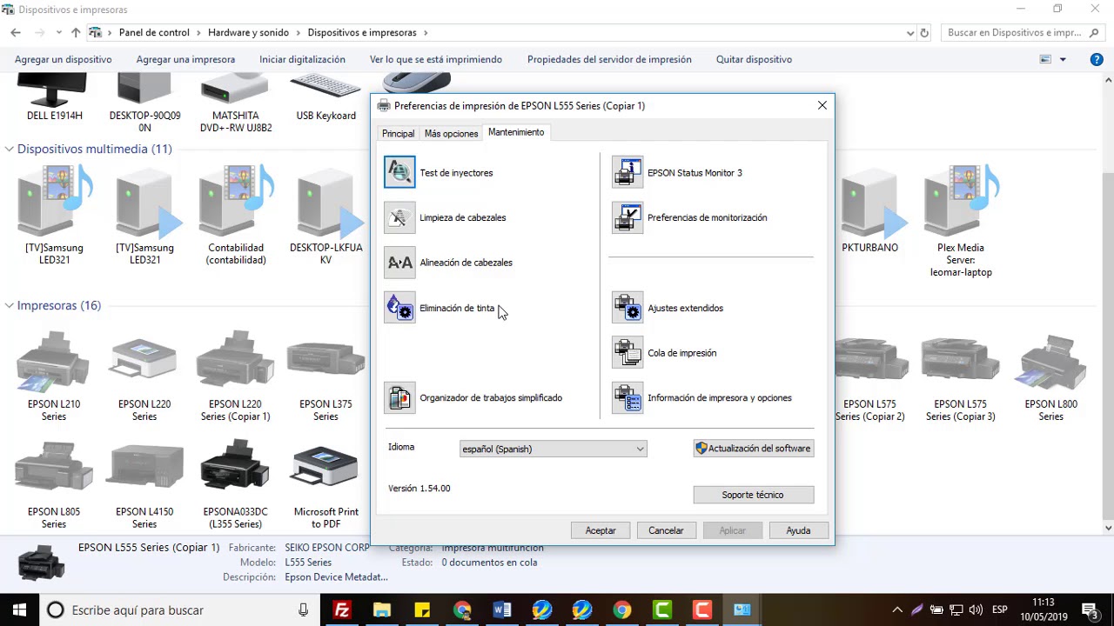Open the EPSON Status Monitor 3 icon

point(627,172)
